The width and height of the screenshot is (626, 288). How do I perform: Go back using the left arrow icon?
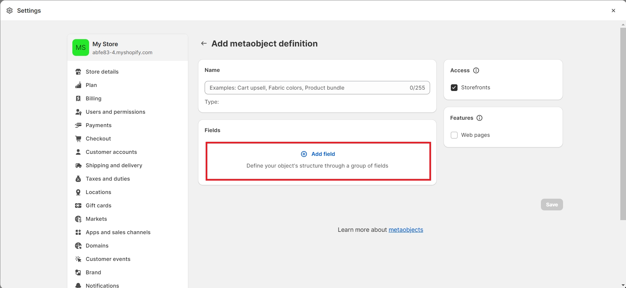point(204,43)
